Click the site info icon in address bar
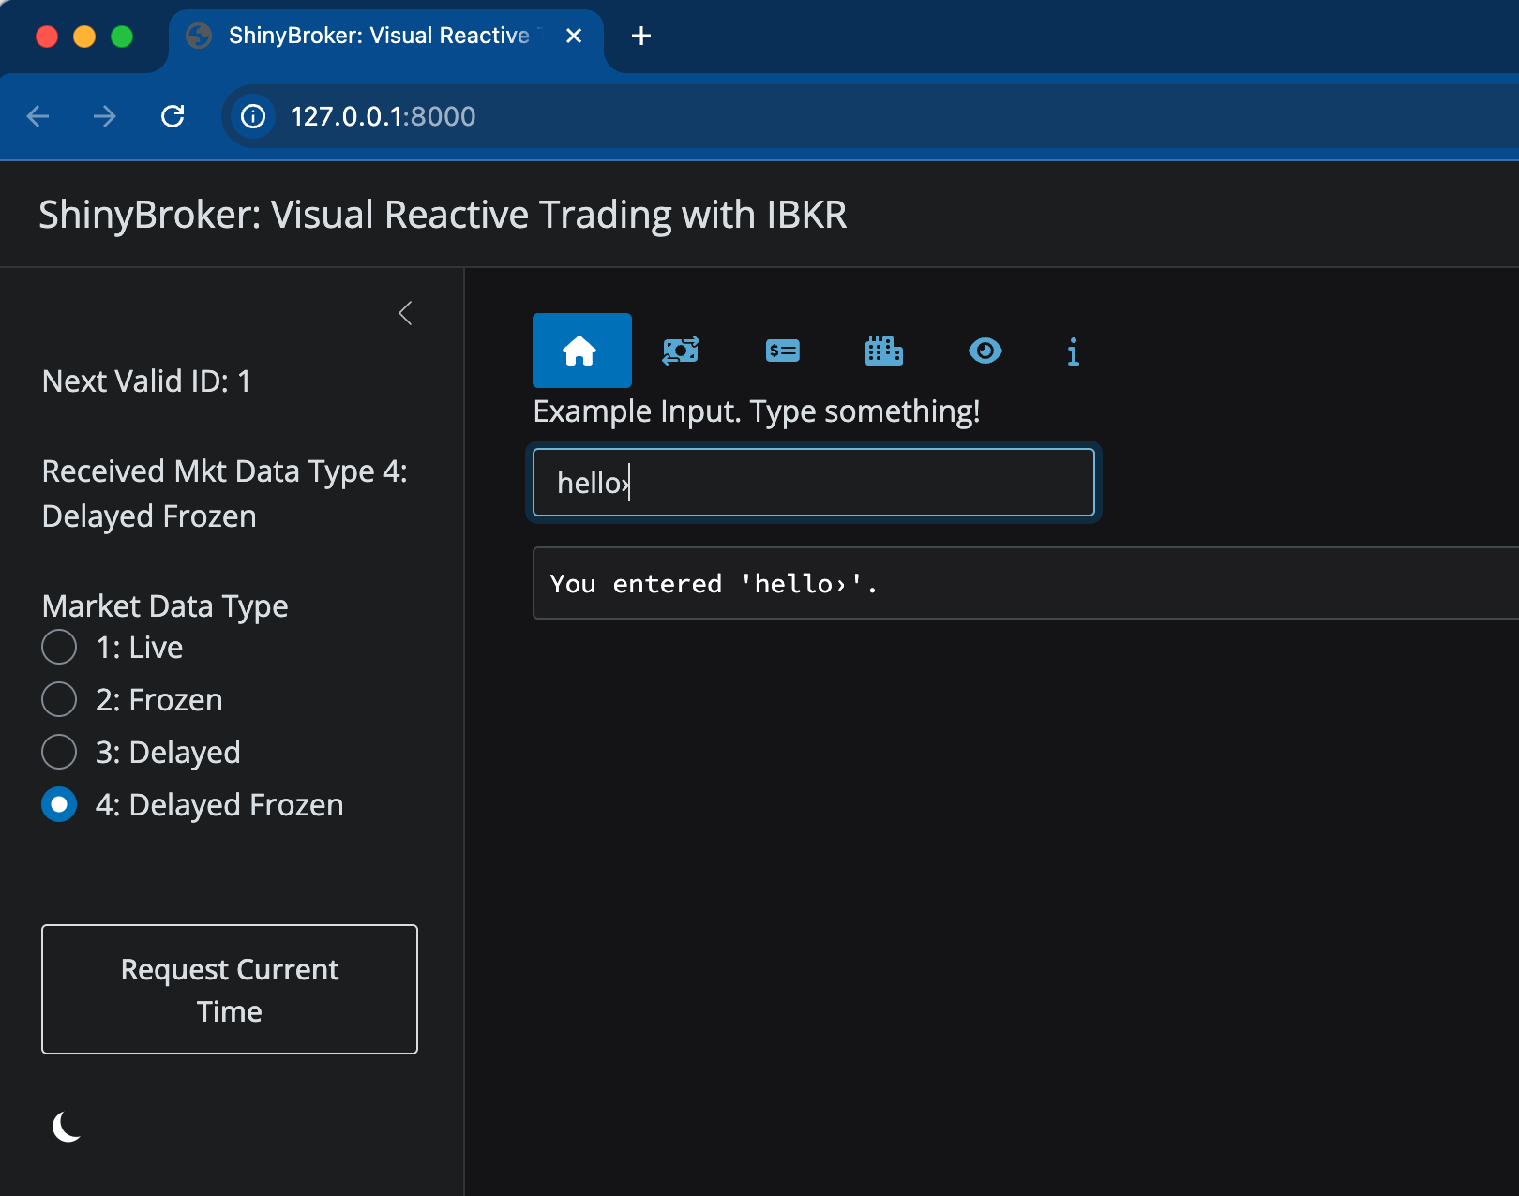 (253, 116)
